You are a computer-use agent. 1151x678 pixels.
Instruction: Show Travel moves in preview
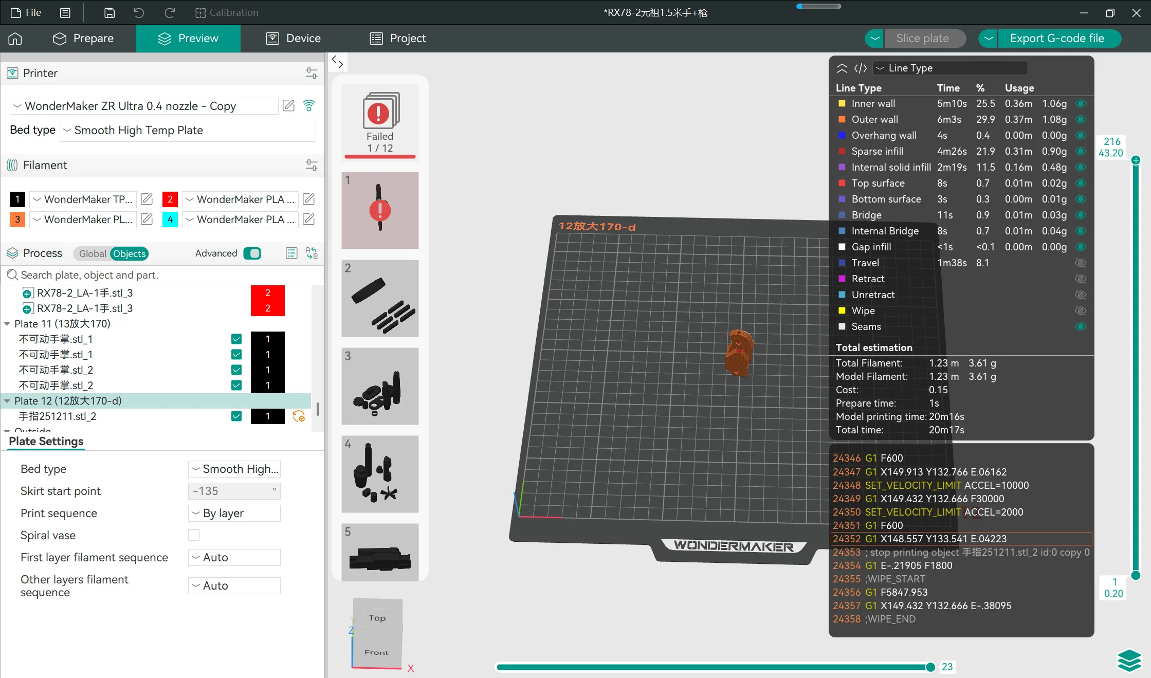[1081, 263]
